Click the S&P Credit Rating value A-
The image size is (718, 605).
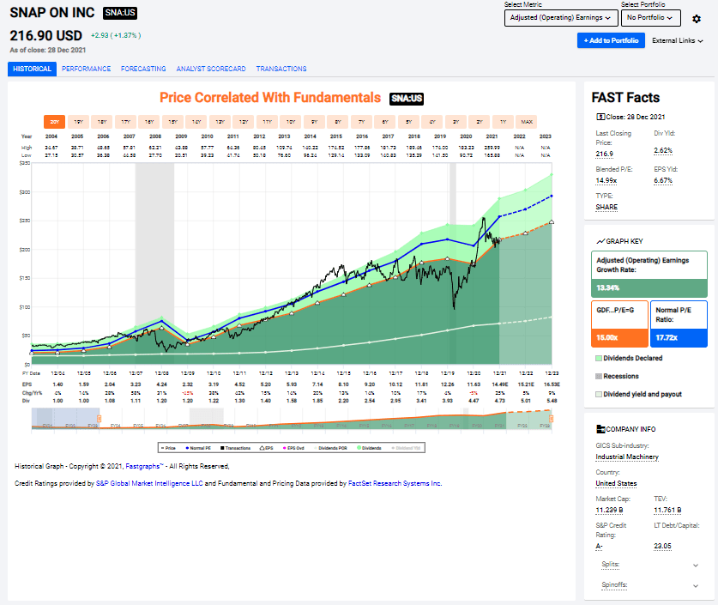pos(600,547)
